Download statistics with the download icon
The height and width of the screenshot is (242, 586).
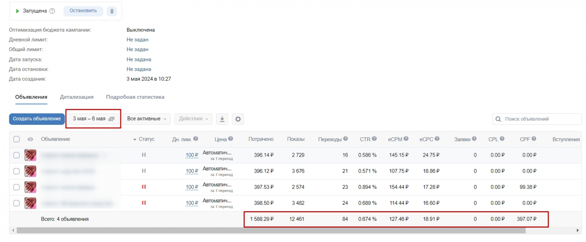click(x=222, y=119)
